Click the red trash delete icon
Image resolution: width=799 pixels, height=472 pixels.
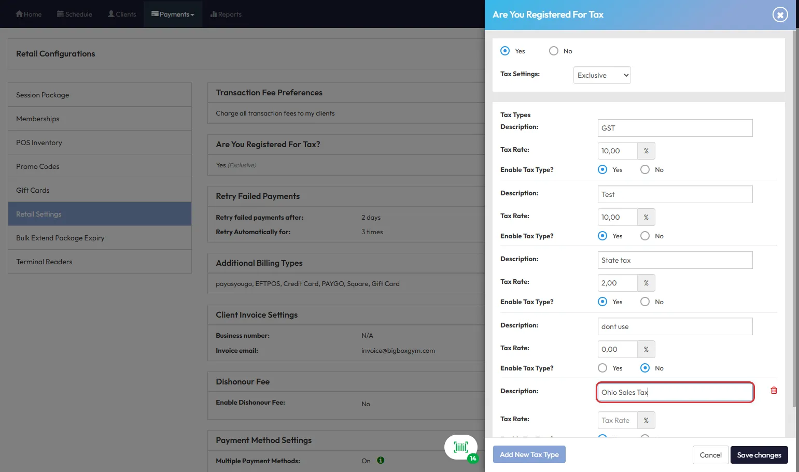(x=774, y=391)
